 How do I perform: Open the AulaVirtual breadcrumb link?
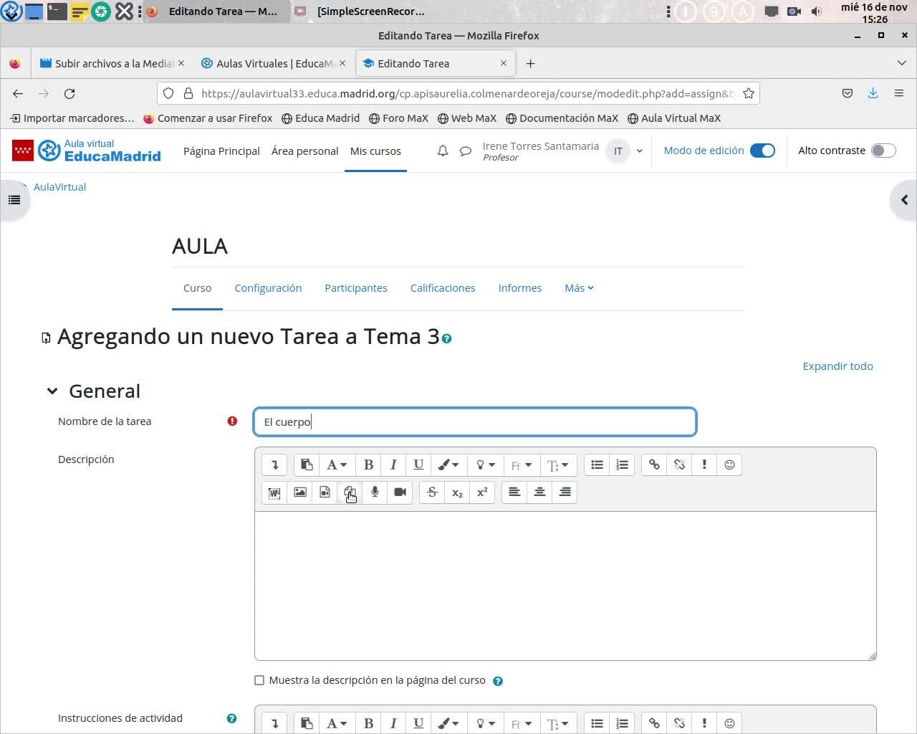click(59, 187)
